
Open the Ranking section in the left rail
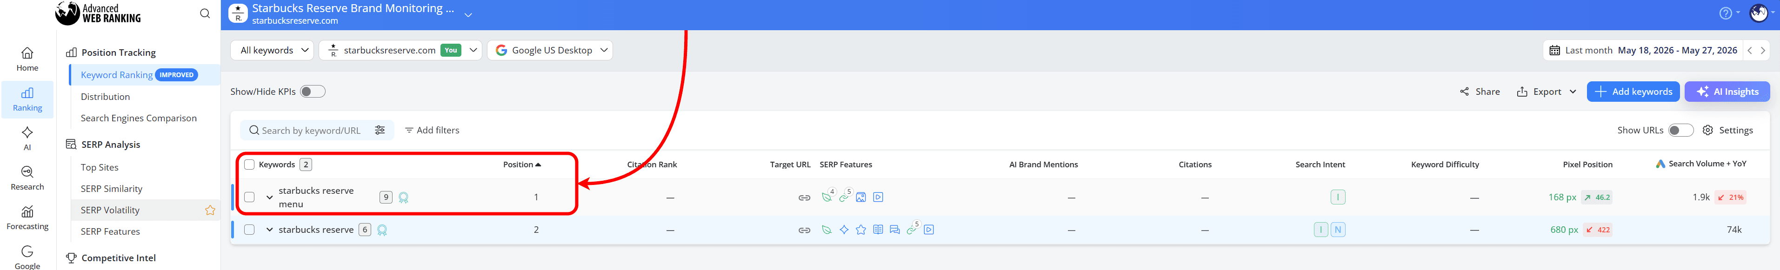(27, 99)
